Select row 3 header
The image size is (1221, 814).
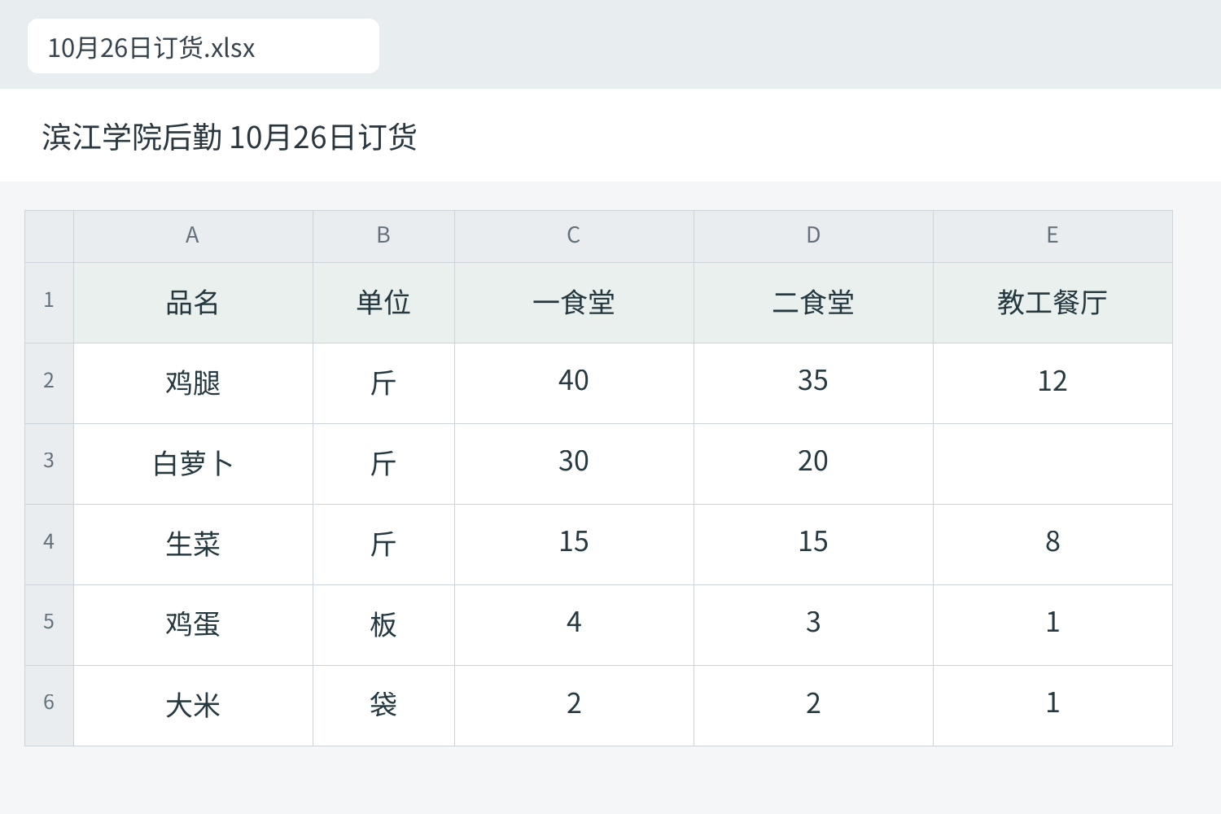coord(49,464)
